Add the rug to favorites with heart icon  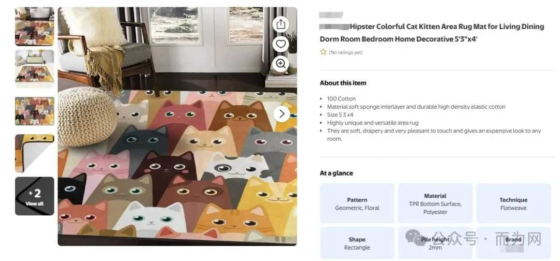tap(281, 44)
